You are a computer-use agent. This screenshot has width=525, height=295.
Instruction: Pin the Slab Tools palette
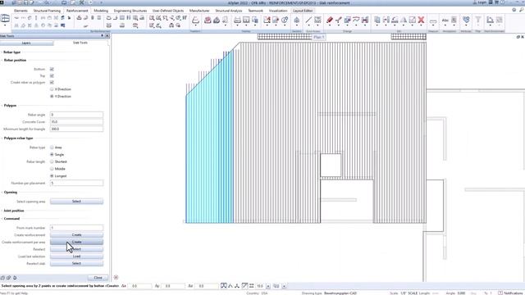pos(102,36)
